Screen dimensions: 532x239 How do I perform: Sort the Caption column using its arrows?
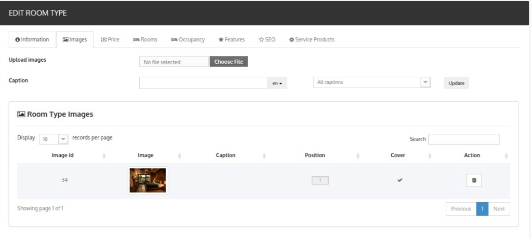click(264, 156)
